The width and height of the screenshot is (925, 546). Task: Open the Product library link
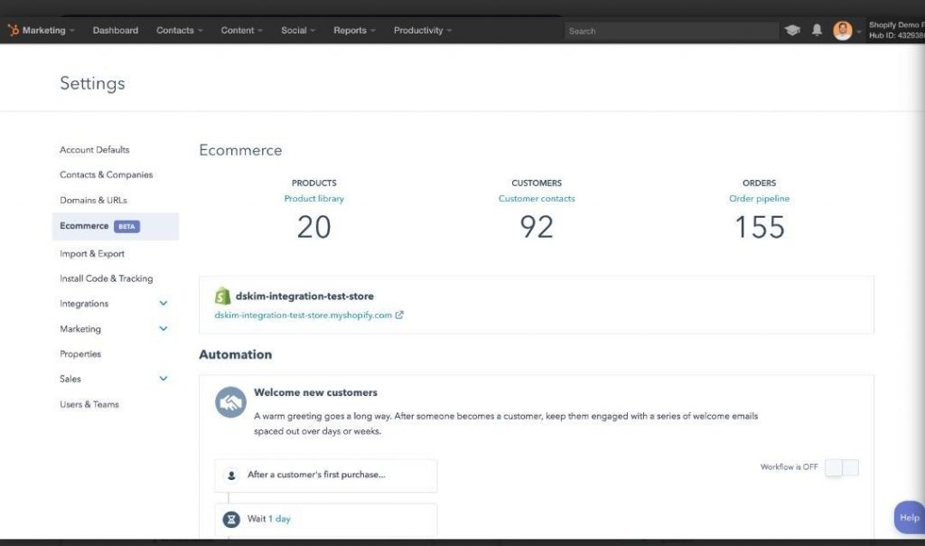click(313, 199)
